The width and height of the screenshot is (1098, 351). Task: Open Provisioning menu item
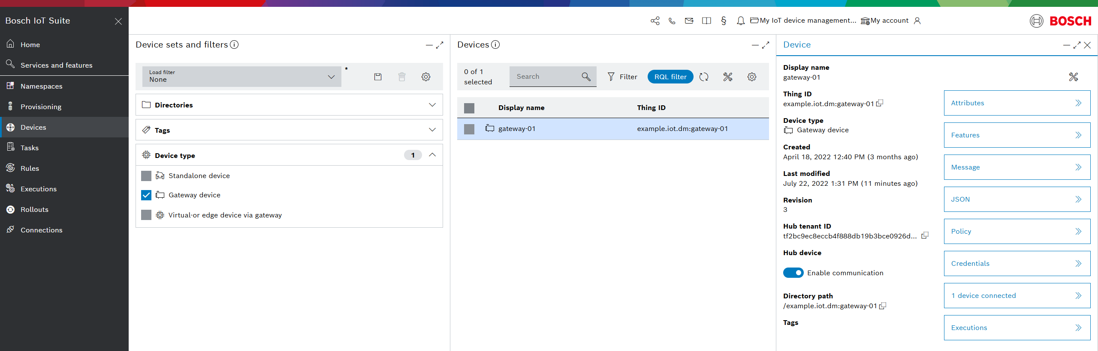(64, 107)
